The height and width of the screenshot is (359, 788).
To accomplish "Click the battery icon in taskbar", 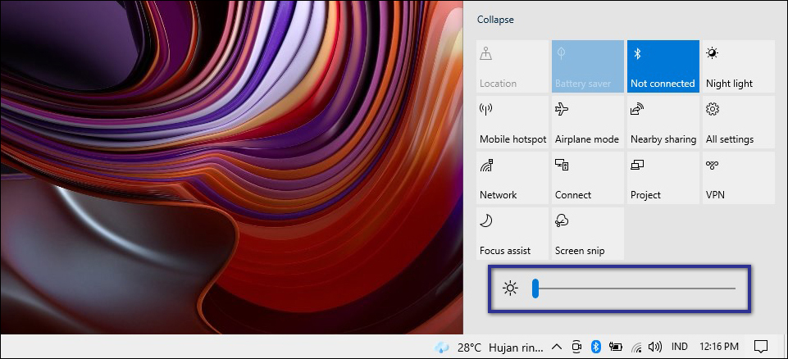I will click(x=616, y=347).
